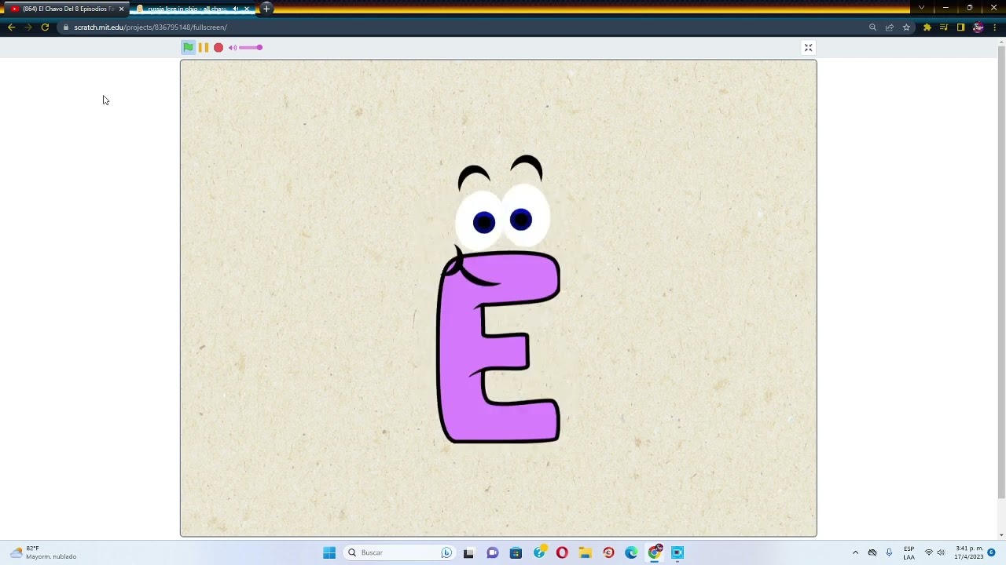
Task: Close the El Chavo Del 8 tab
Action: click(x=121, y=9)
